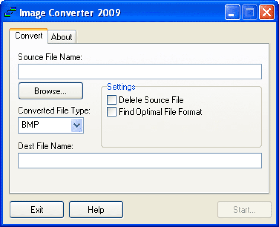Click the "Dest File Name:" label

point(46,146)
